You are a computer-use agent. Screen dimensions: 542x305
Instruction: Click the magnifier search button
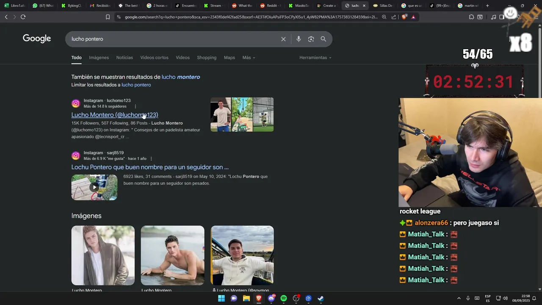pyautogui.click(x=324, y=39)
